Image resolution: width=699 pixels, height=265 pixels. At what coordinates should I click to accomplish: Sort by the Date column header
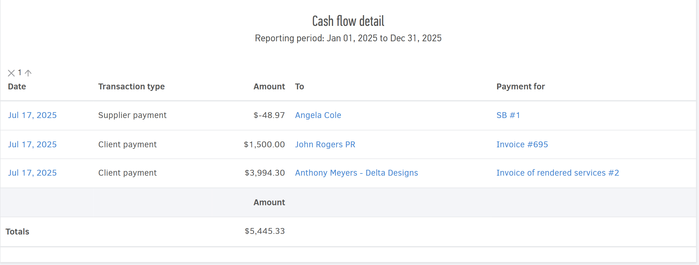coord(17,87)
